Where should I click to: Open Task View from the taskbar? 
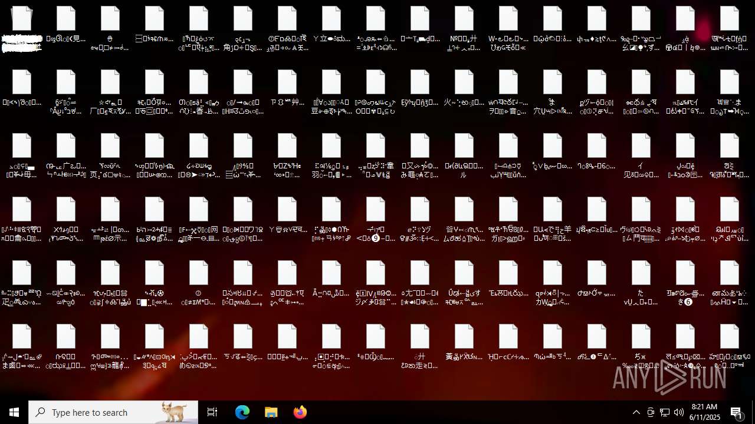[x=212, y=412]
